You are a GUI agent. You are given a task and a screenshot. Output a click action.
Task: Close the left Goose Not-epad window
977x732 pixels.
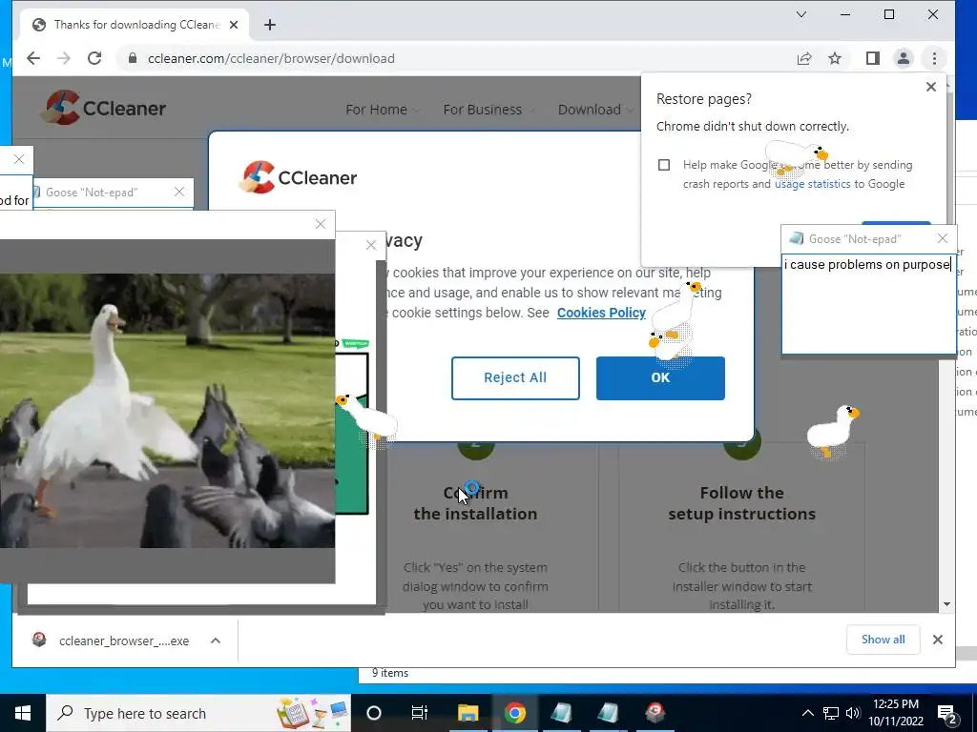click(179, 192)
